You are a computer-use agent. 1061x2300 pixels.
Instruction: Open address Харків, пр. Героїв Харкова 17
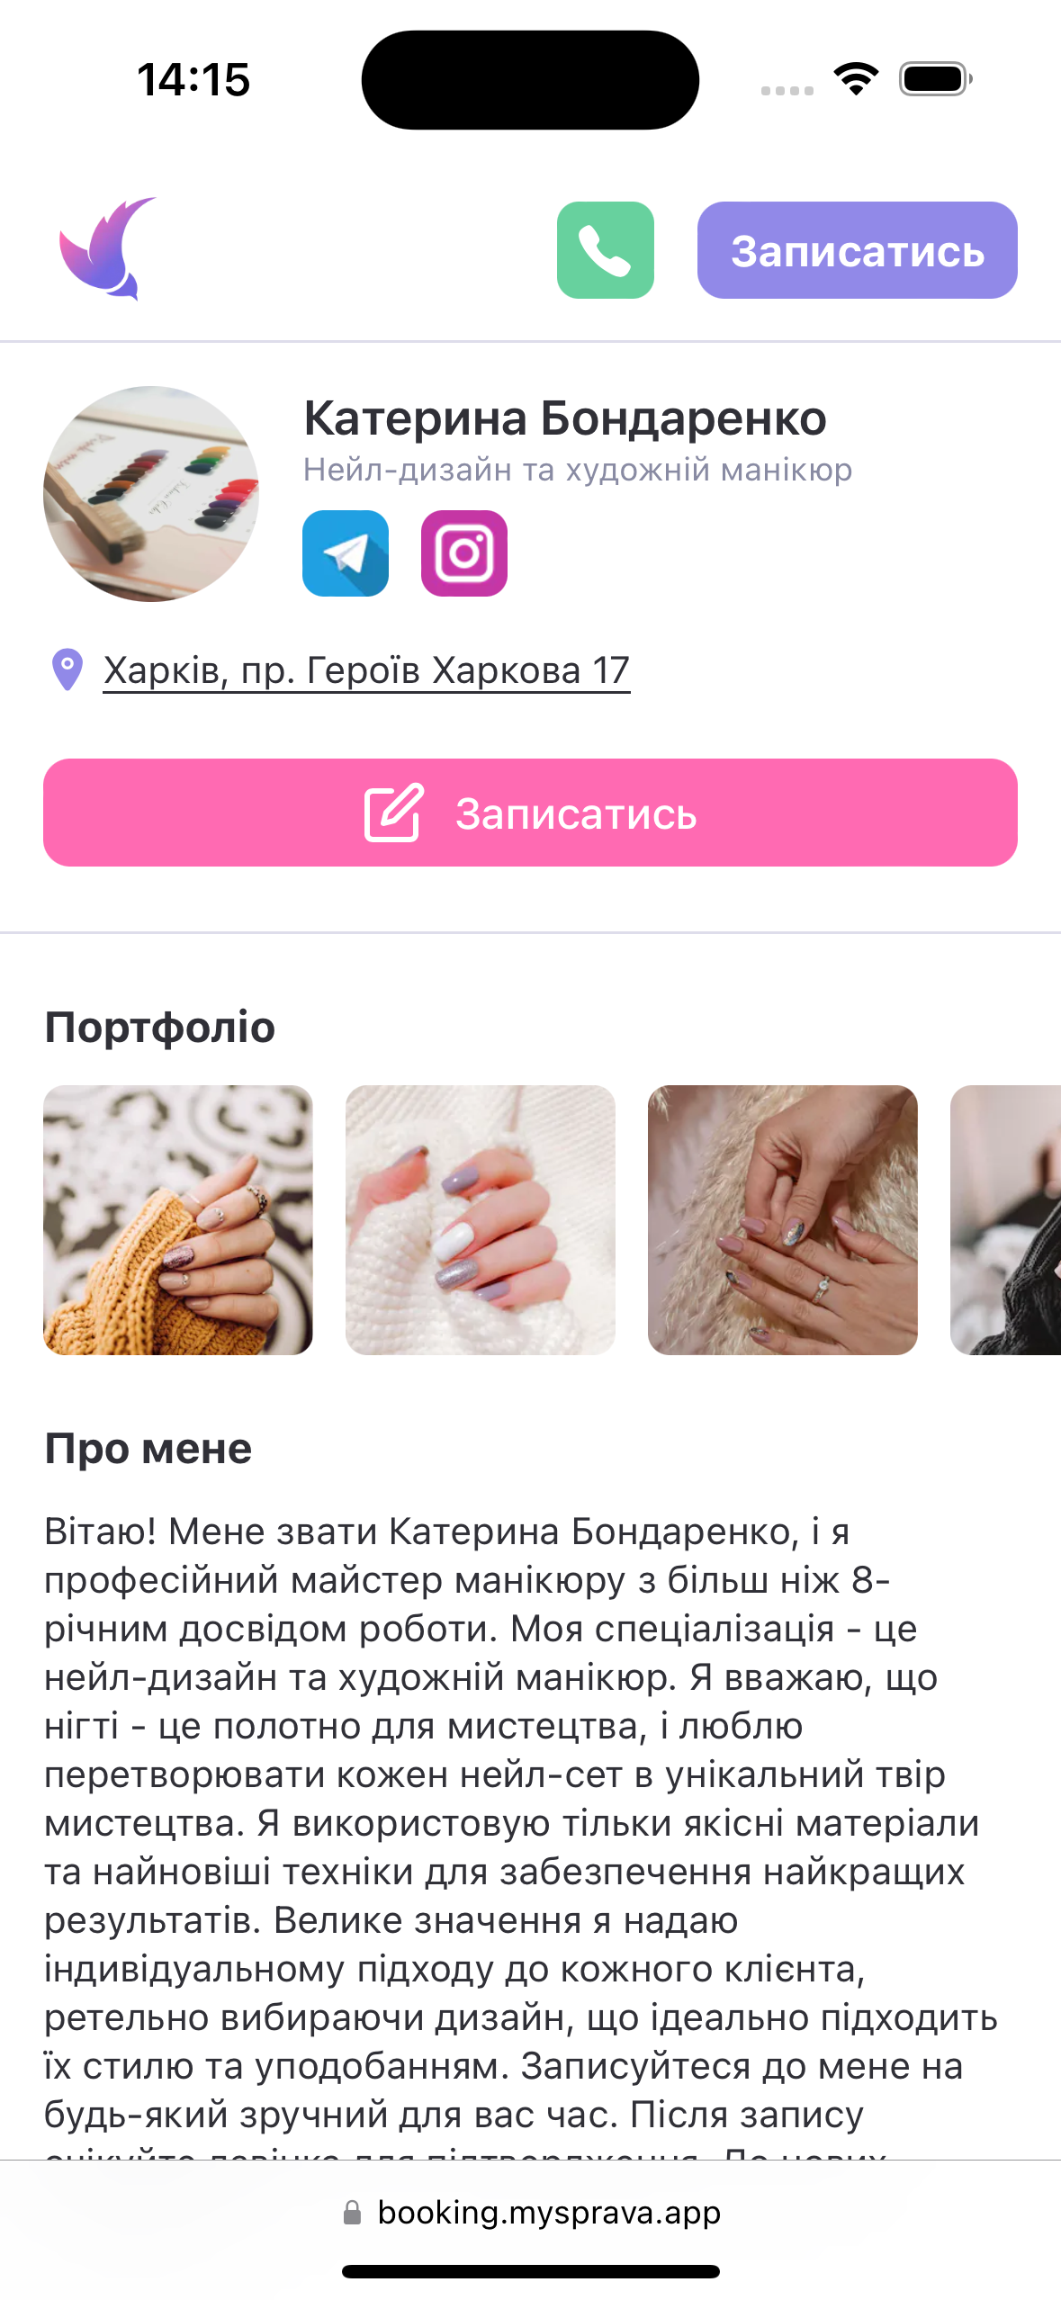366,670
